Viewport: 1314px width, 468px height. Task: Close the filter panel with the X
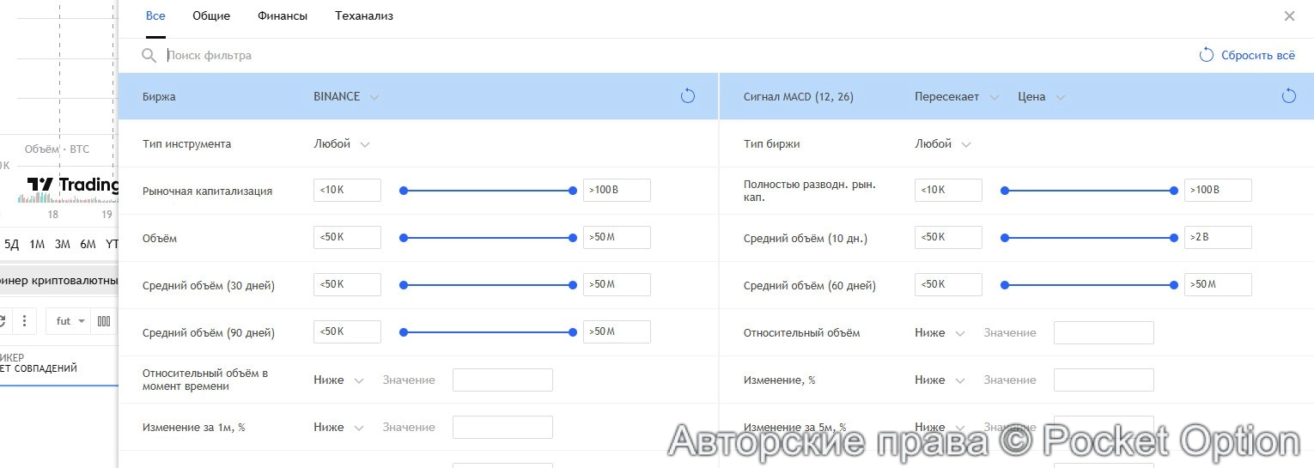click(x=1289, y=16)
